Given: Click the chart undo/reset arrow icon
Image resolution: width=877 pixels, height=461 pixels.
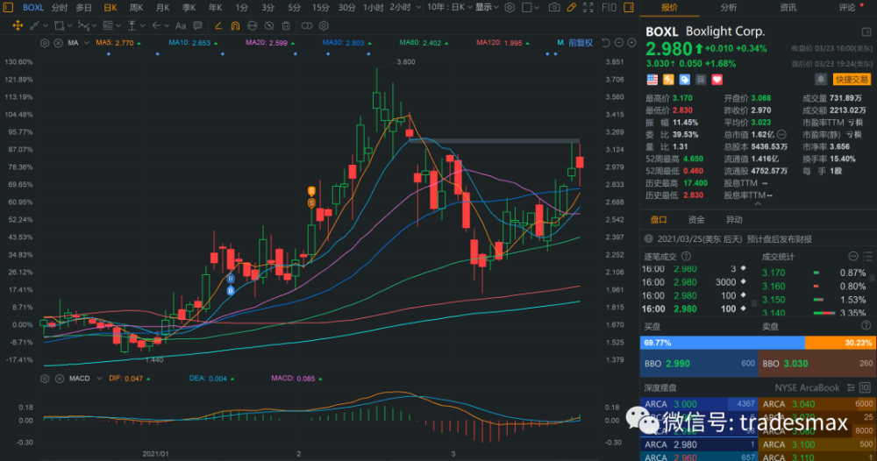Looking at the screenshot, I should click(606, 43).
